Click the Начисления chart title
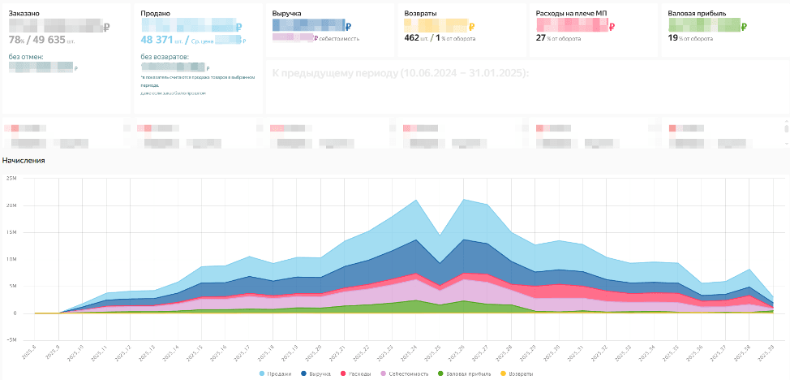Screen dimensions: 790x380 pyautogui.click(x=24, y=160)
